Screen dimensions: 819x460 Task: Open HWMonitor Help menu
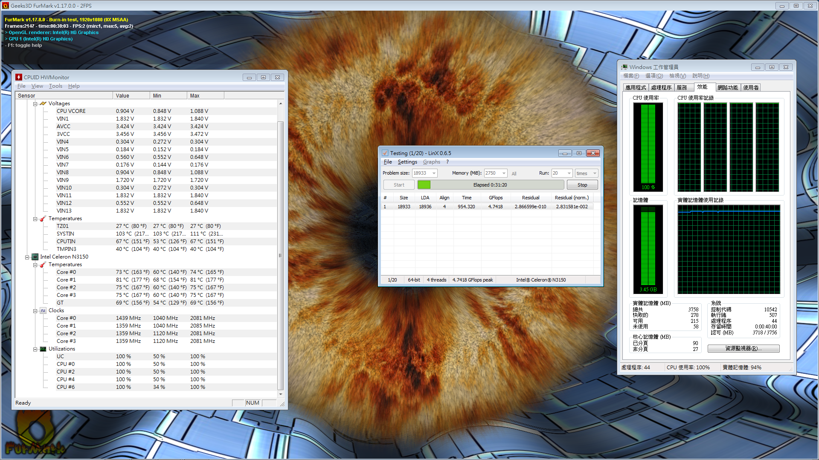click(74, 86)
